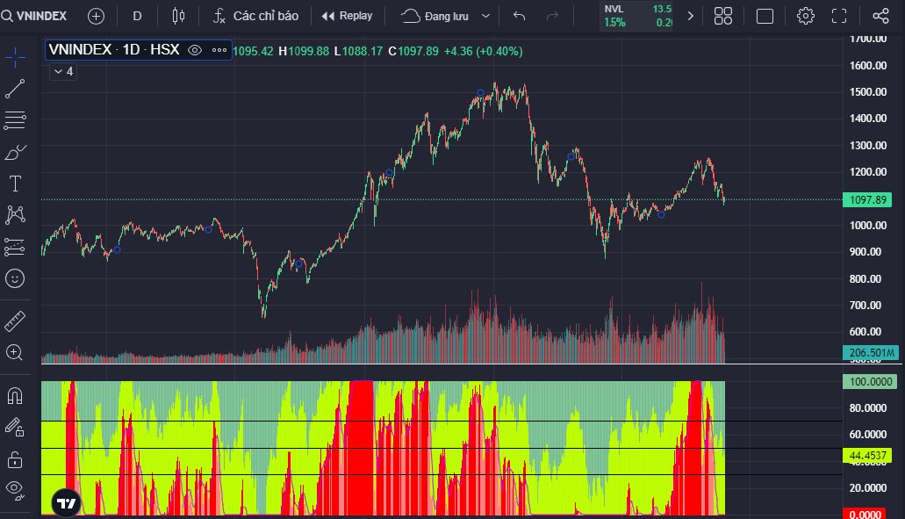
Task: Select the crosshair cursor tool
Action: coord(15,57)
